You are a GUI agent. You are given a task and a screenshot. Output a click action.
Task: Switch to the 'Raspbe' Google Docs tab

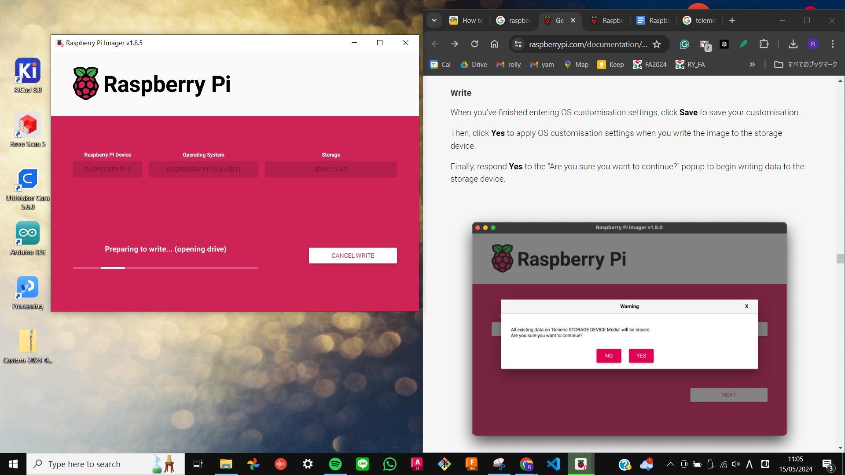point(654,20)
